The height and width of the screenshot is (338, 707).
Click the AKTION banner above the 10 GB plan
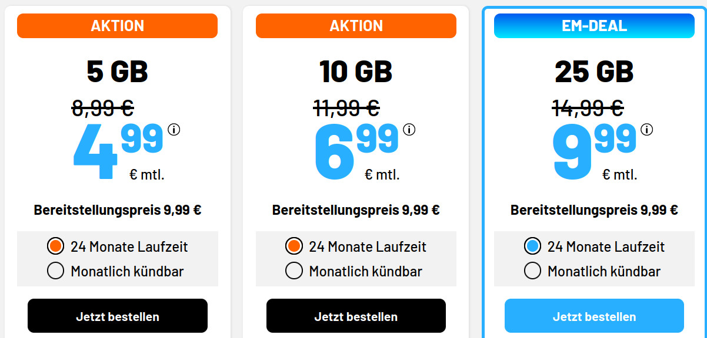pyautogui.click(x=356, y=25)
